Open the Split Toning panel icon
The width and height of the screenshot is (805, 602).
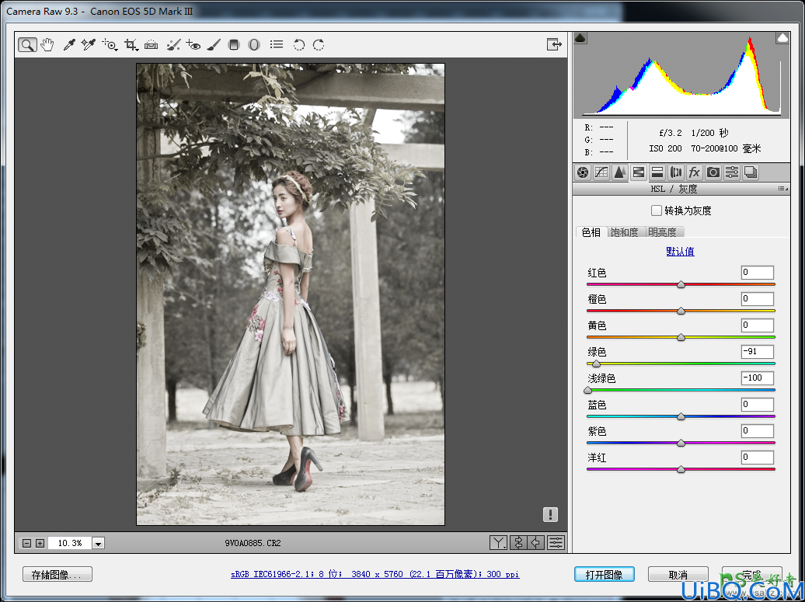657,172
